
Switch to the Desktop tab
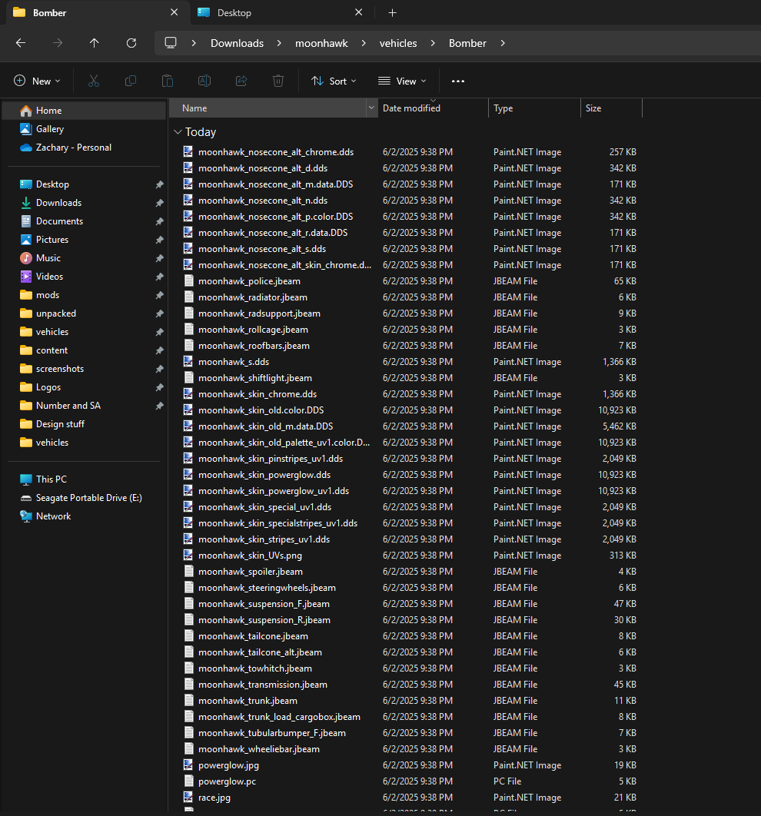281,13
